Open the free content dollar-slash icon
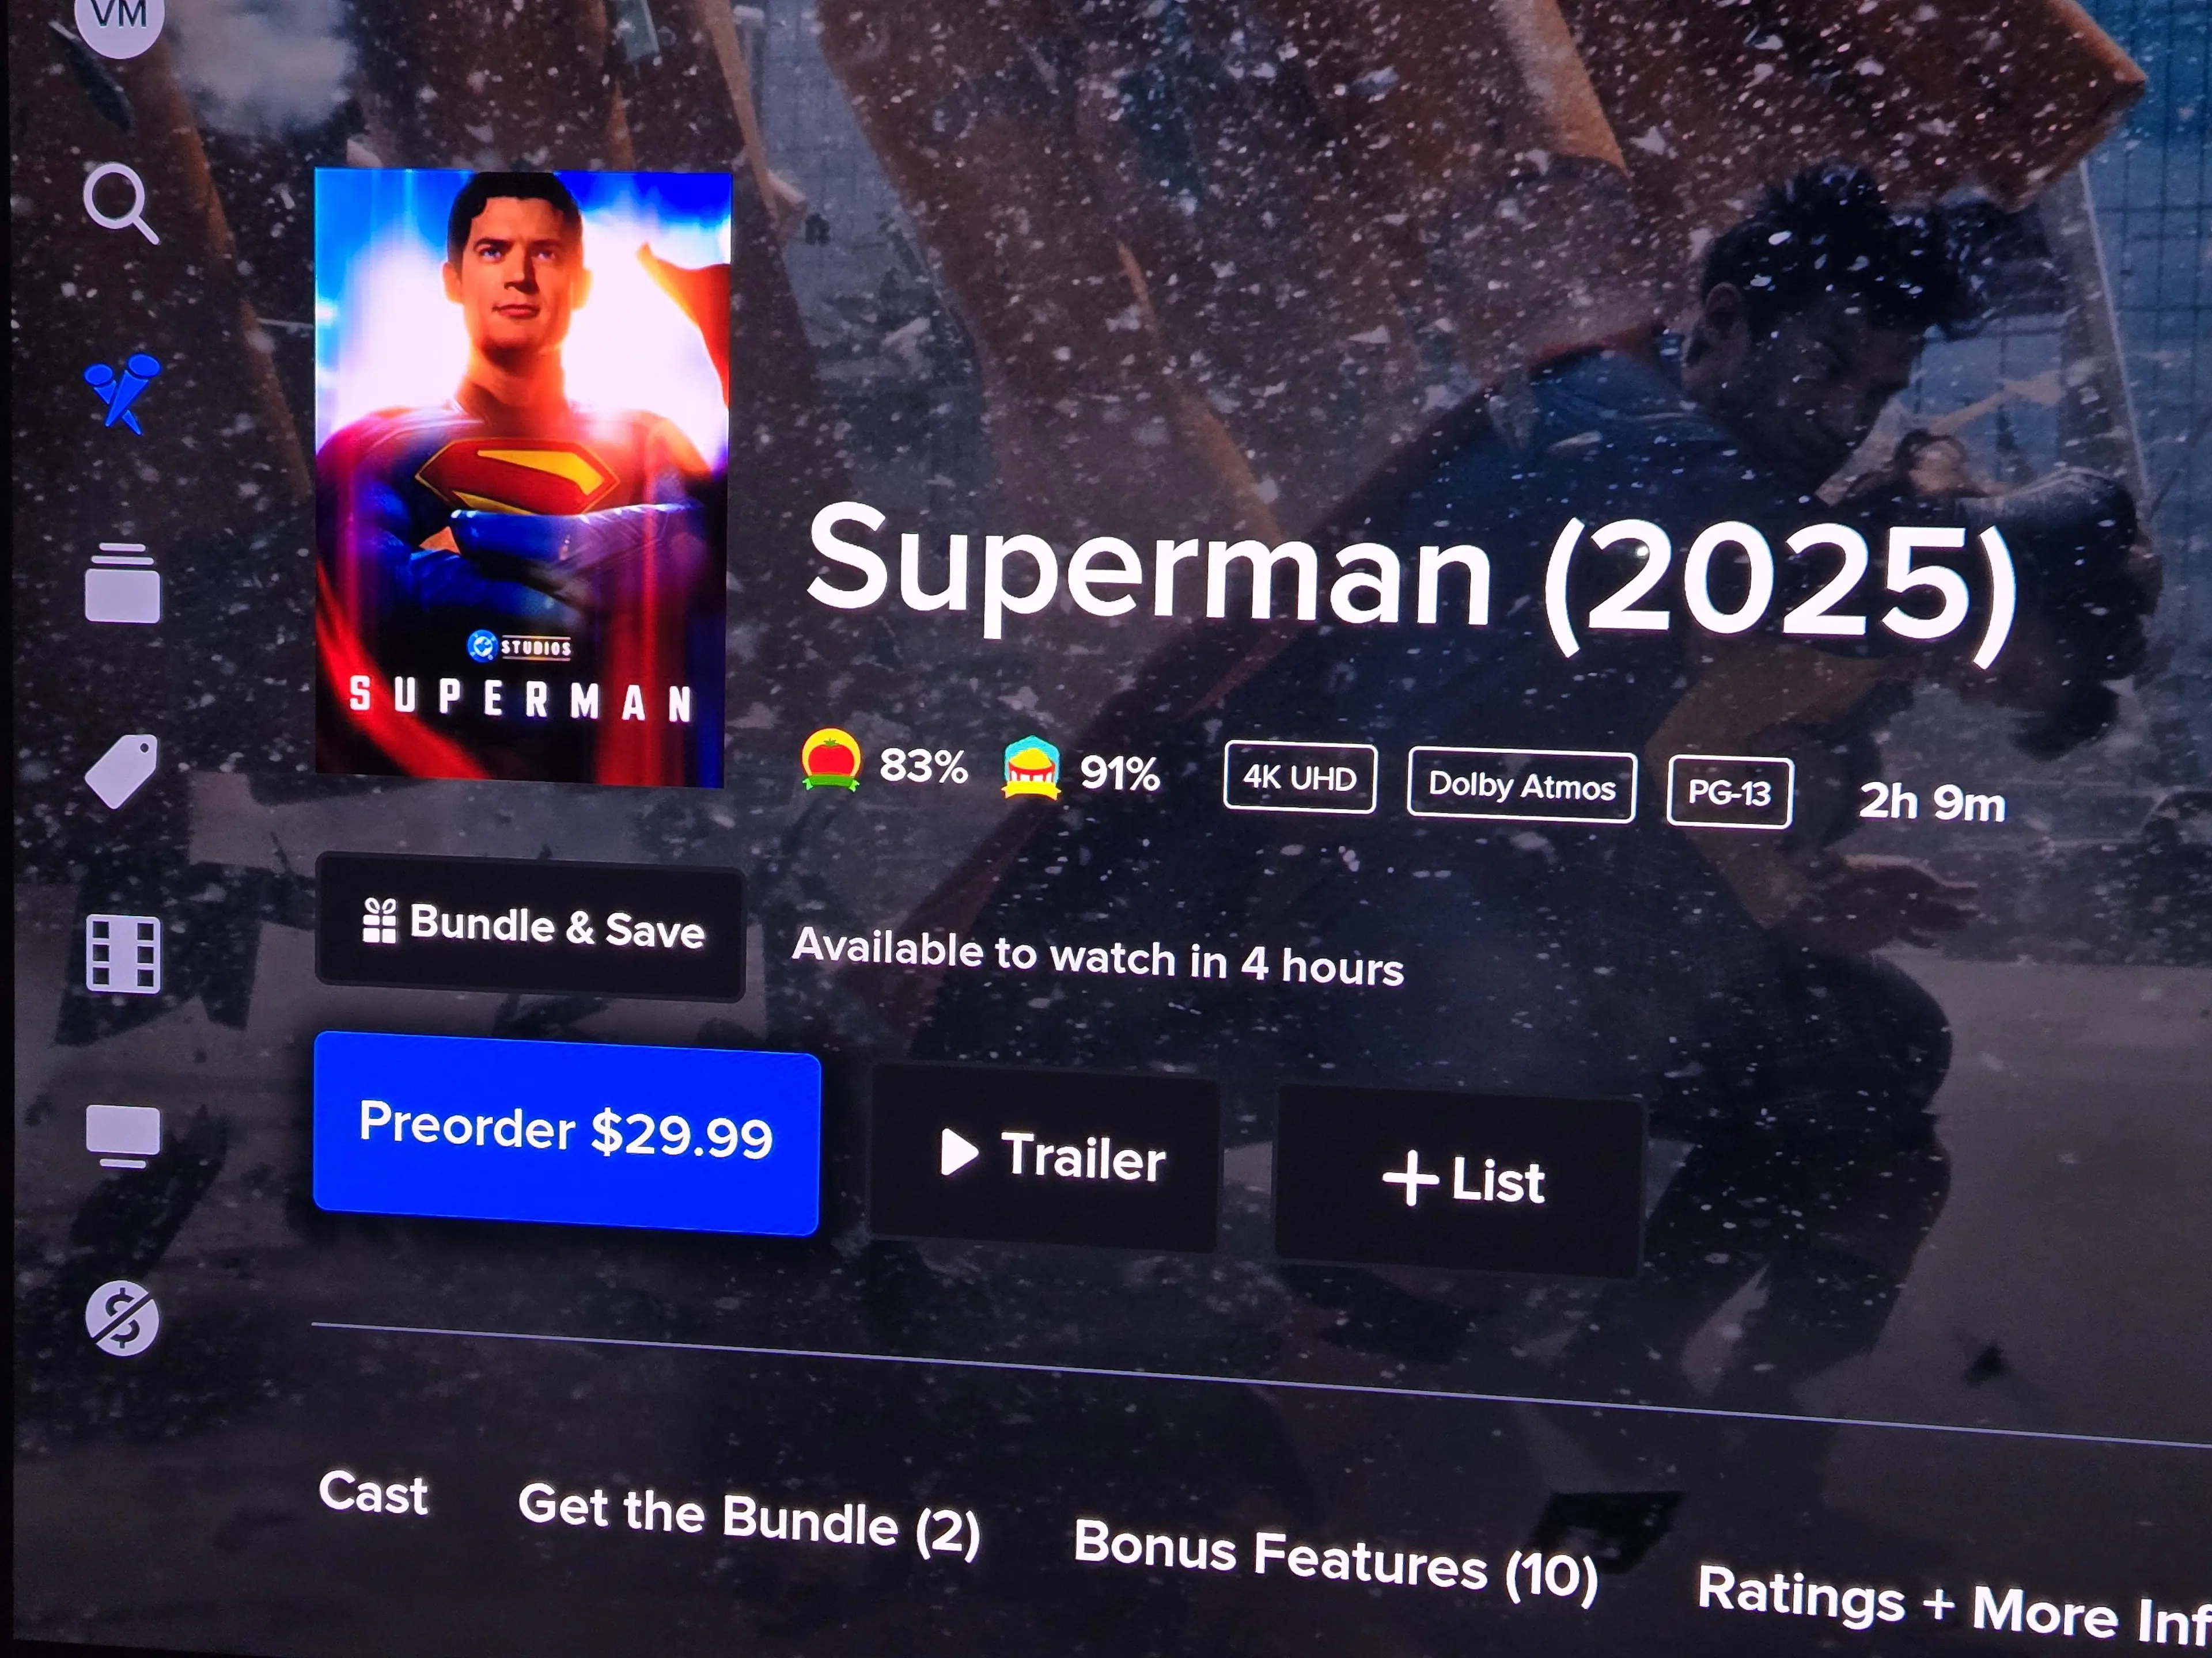This screenshot has width=2212, height=1658. 122,1318
